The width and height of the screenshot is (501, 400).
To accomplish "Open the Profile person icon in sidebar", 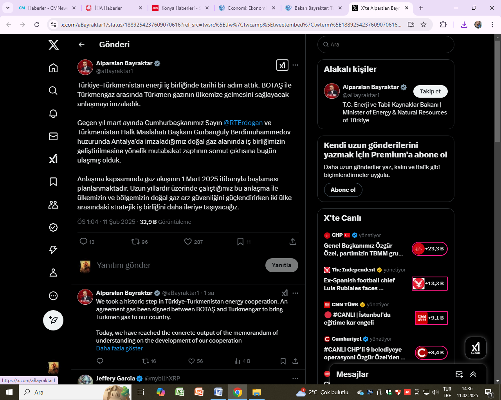I will (53, 273).
